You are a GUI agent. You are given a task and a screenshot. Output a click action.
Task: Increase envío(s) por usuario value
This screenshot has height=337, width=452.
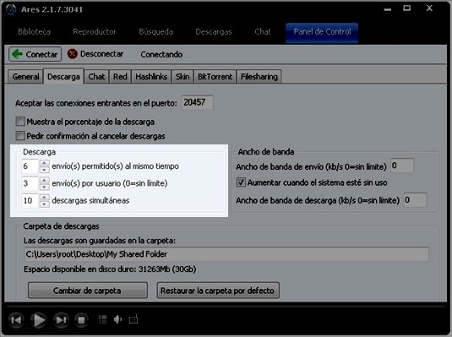[x=44, y=180]
